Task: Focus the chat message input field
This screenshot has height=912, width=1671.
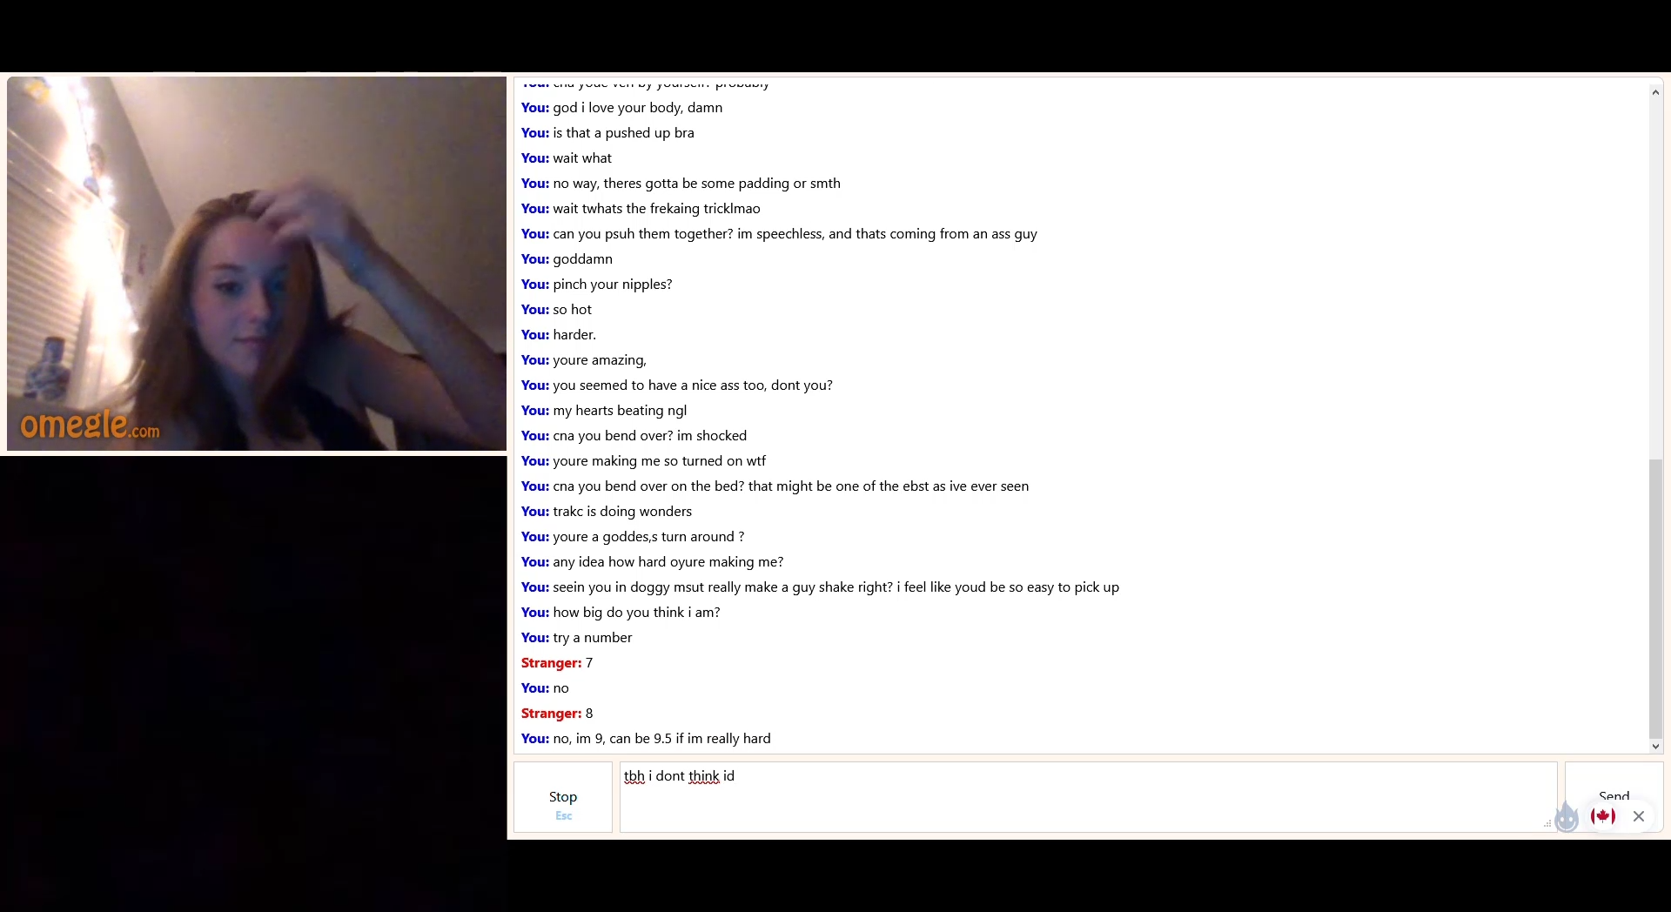Action: [1088, 797]
